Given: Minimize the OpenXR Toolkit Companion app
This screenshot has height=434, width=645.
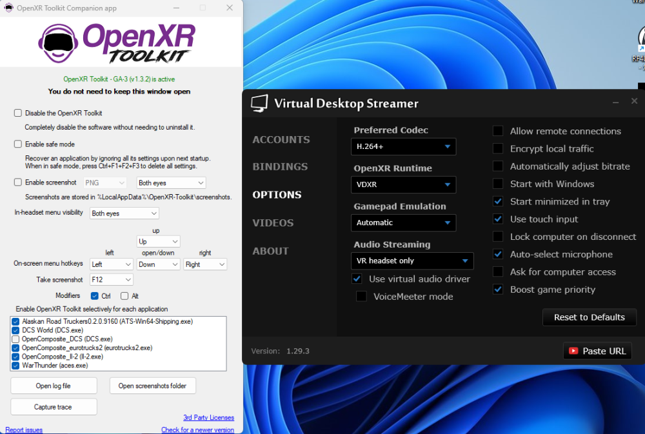Looking at the screenshot, I should click(x=176, y=8).
